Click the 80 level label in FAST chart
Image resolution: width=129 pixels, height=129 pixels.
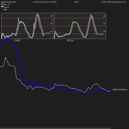[51, 16]
